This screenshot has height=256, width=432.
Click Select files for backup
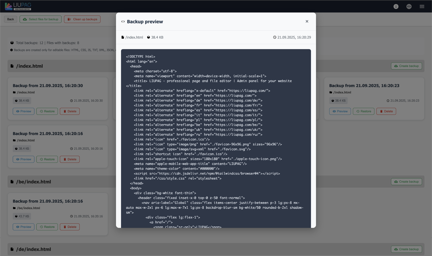point(40,19)
